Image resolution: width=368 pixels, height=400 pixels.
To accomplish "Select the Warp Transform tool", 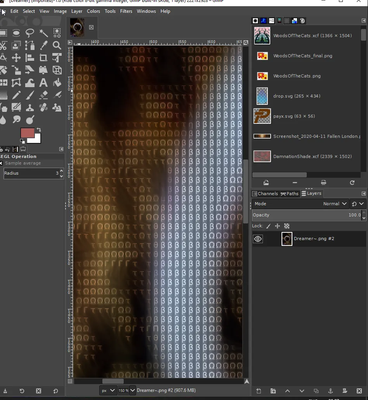I will pos(29,82).
